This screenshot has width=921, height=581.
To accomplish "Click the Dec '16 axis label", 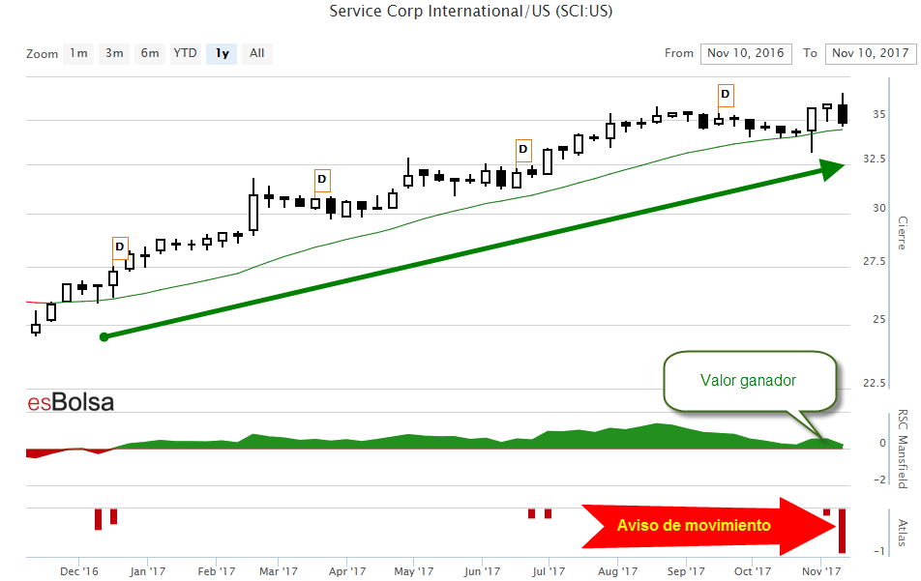I will click(79, 571).
